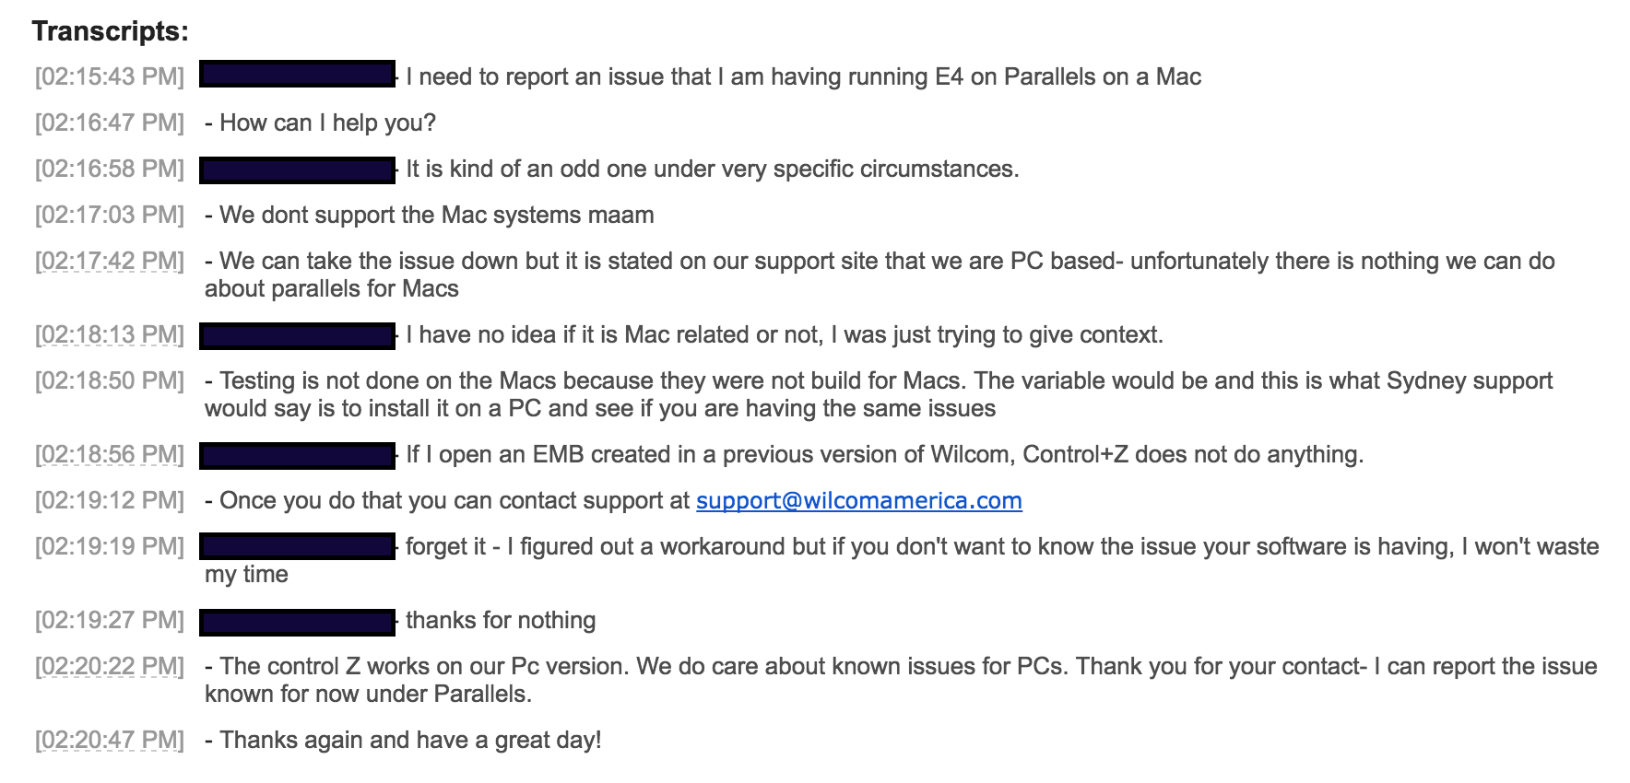The height and width of the screenshot is (783, 1630).
Task: Click the 02:18:56 PM underlined timestamp
Action: (x=110, y=454)
